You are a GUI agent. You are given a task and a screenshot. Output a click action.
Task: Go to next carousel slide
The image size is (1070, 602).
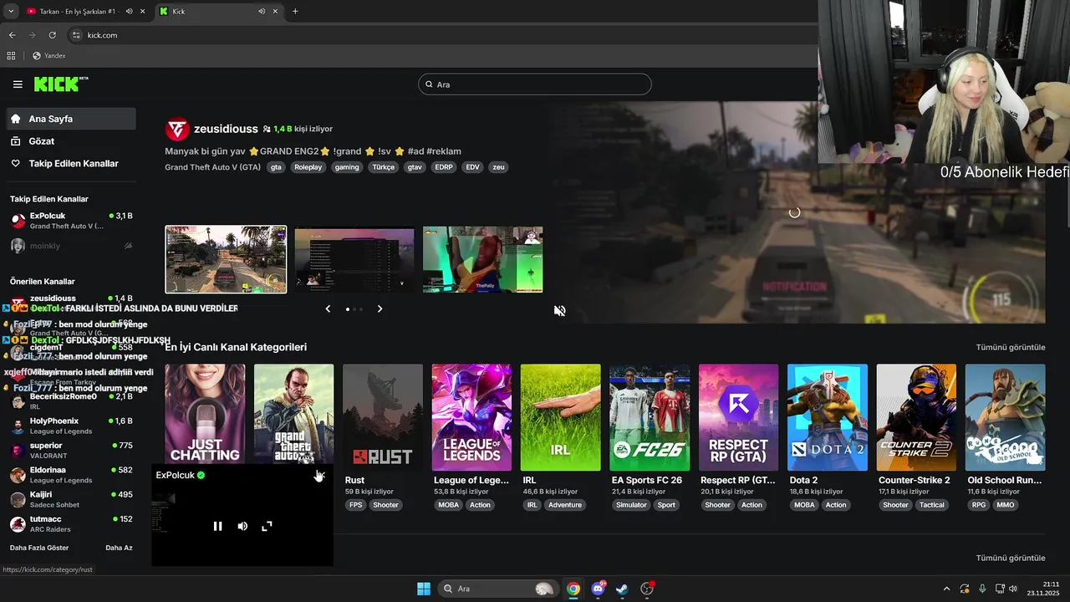click(x=380, y=309)
